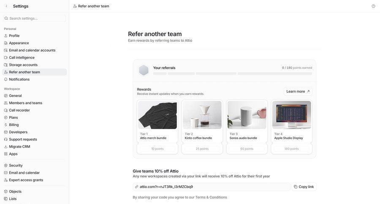Screen dimensions: 380x204
Task: Open the Developers settings page
Action: click(18, 132)
